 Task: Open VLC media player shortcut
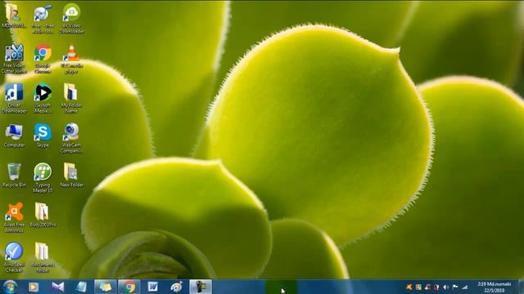tap(71, 59)
